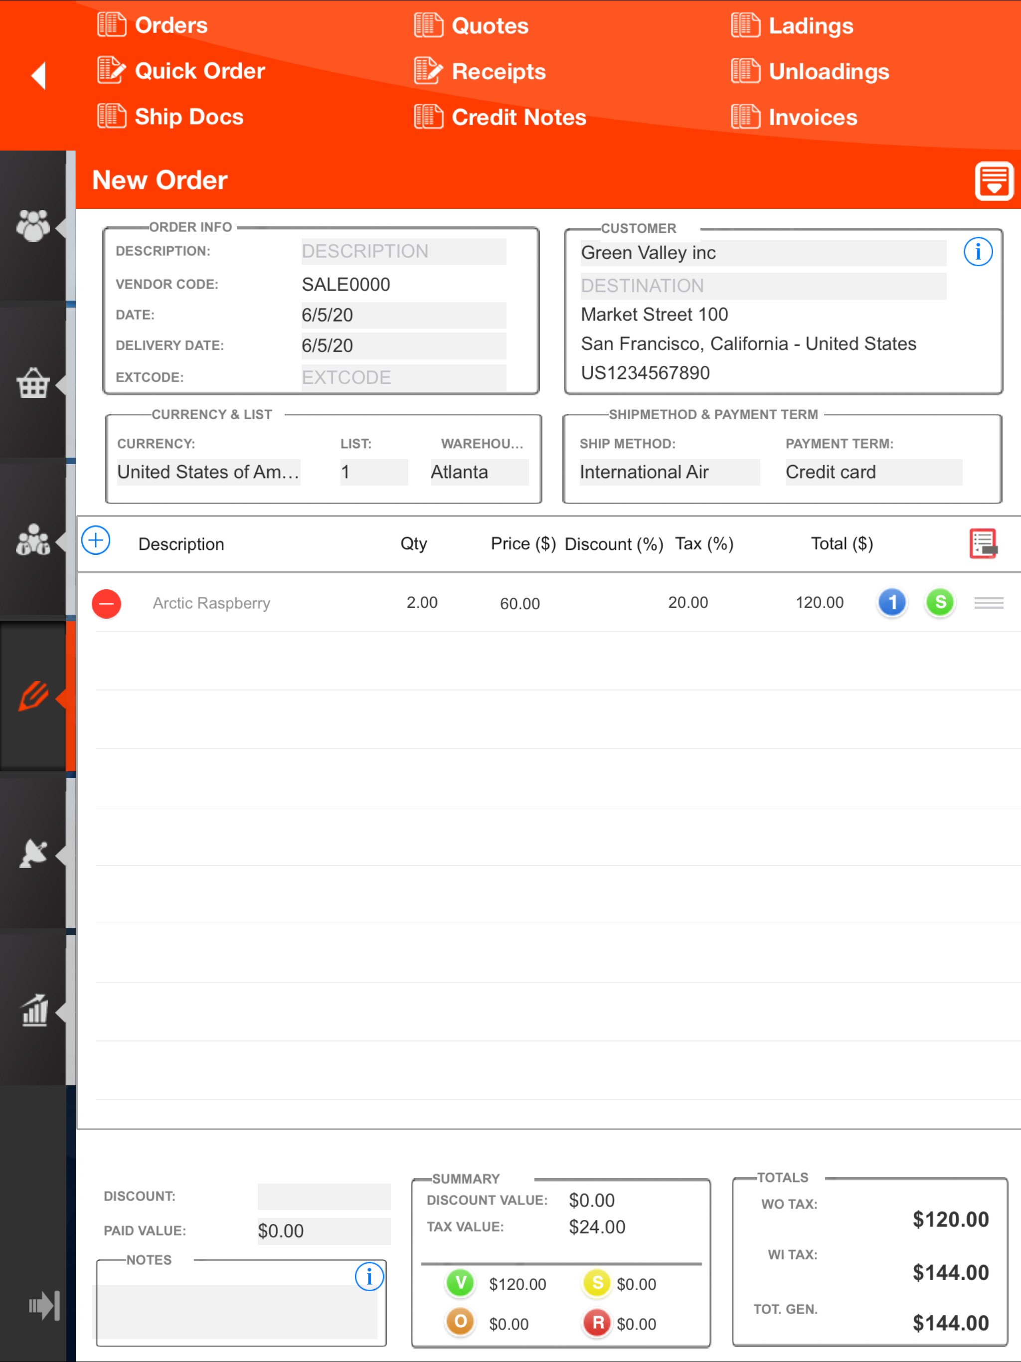Click the tax value 20.00
1021x1362 pixels.
point(688,603)
